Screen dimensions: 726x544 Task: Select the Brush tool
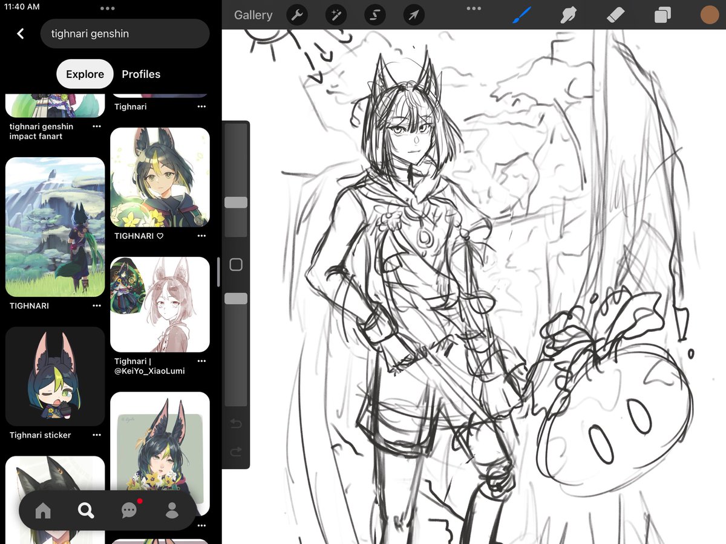click(522, 15)
